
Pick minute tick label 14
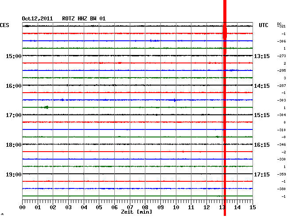[x=237, y=207]
